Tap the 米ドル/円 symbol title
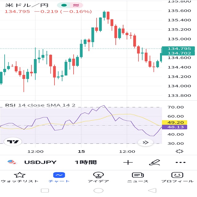197x197 pixels. coord(27,5)
